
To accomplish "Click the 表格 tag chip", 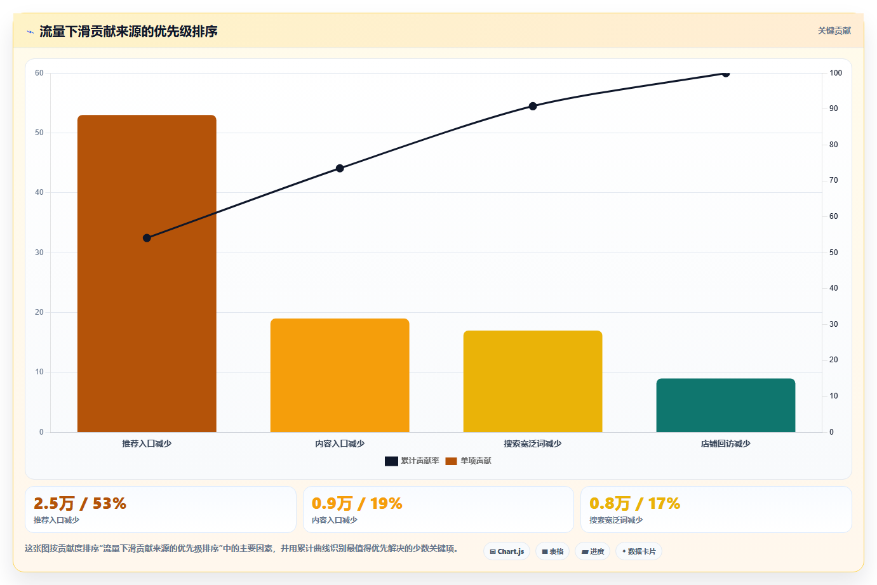I will [x=552, y=551].
